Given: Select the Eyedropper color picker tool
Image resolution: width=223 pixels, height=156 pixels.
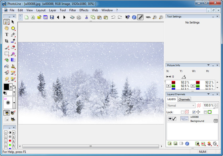Looking at the screenshot, I should [x=13, y=41].
